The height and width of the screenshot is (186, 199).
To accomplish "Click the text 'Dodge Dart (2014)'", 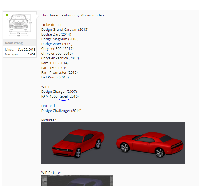I will point(56,34).
